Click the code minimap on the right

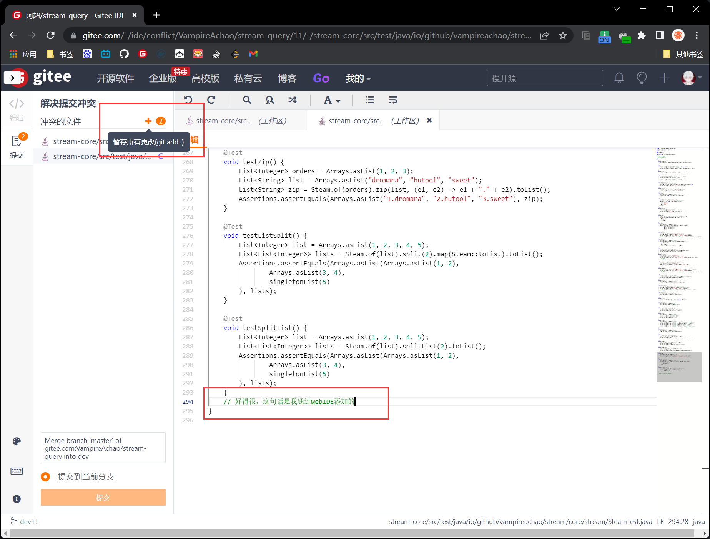coord(678,265)
